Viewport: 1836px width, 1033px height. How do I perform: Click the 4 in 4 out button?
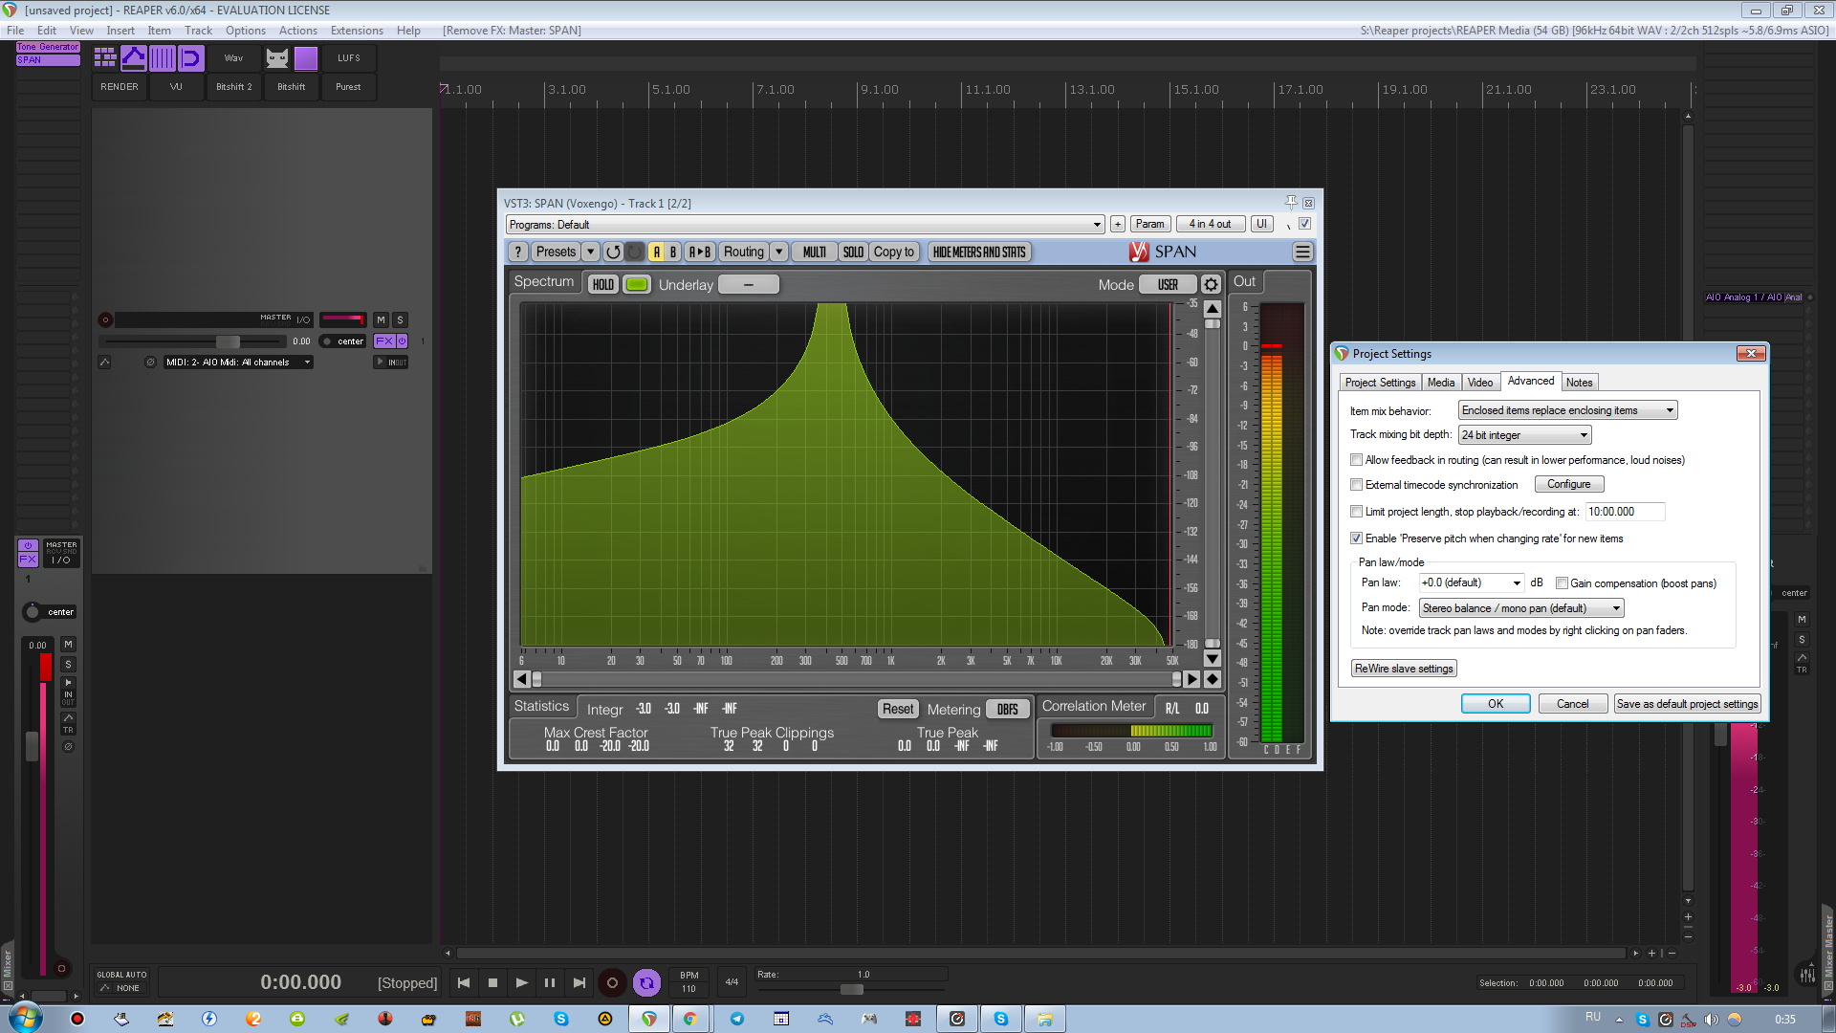[1210, 224]
